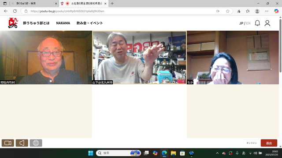282x158 pixels.
Task: Open the Windows Start menu
Action: click(x=91, y=153)
